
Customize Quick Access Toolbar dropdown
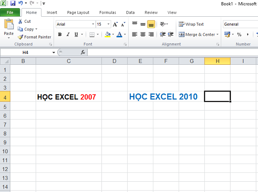point(44,3)
